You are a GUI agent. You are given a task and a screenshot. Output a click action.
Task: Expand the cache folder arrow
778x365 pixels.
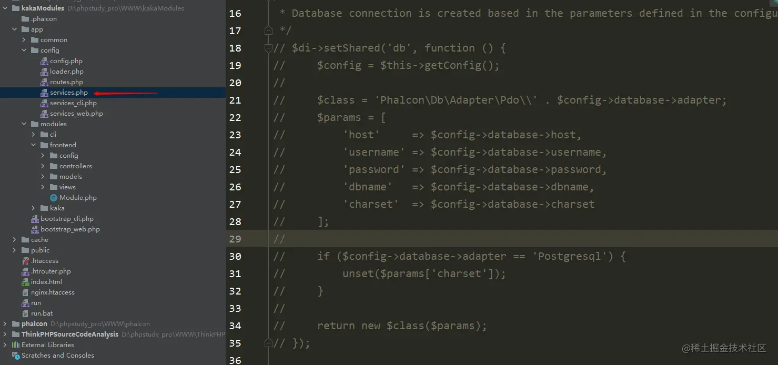click(x=15, y=240)
